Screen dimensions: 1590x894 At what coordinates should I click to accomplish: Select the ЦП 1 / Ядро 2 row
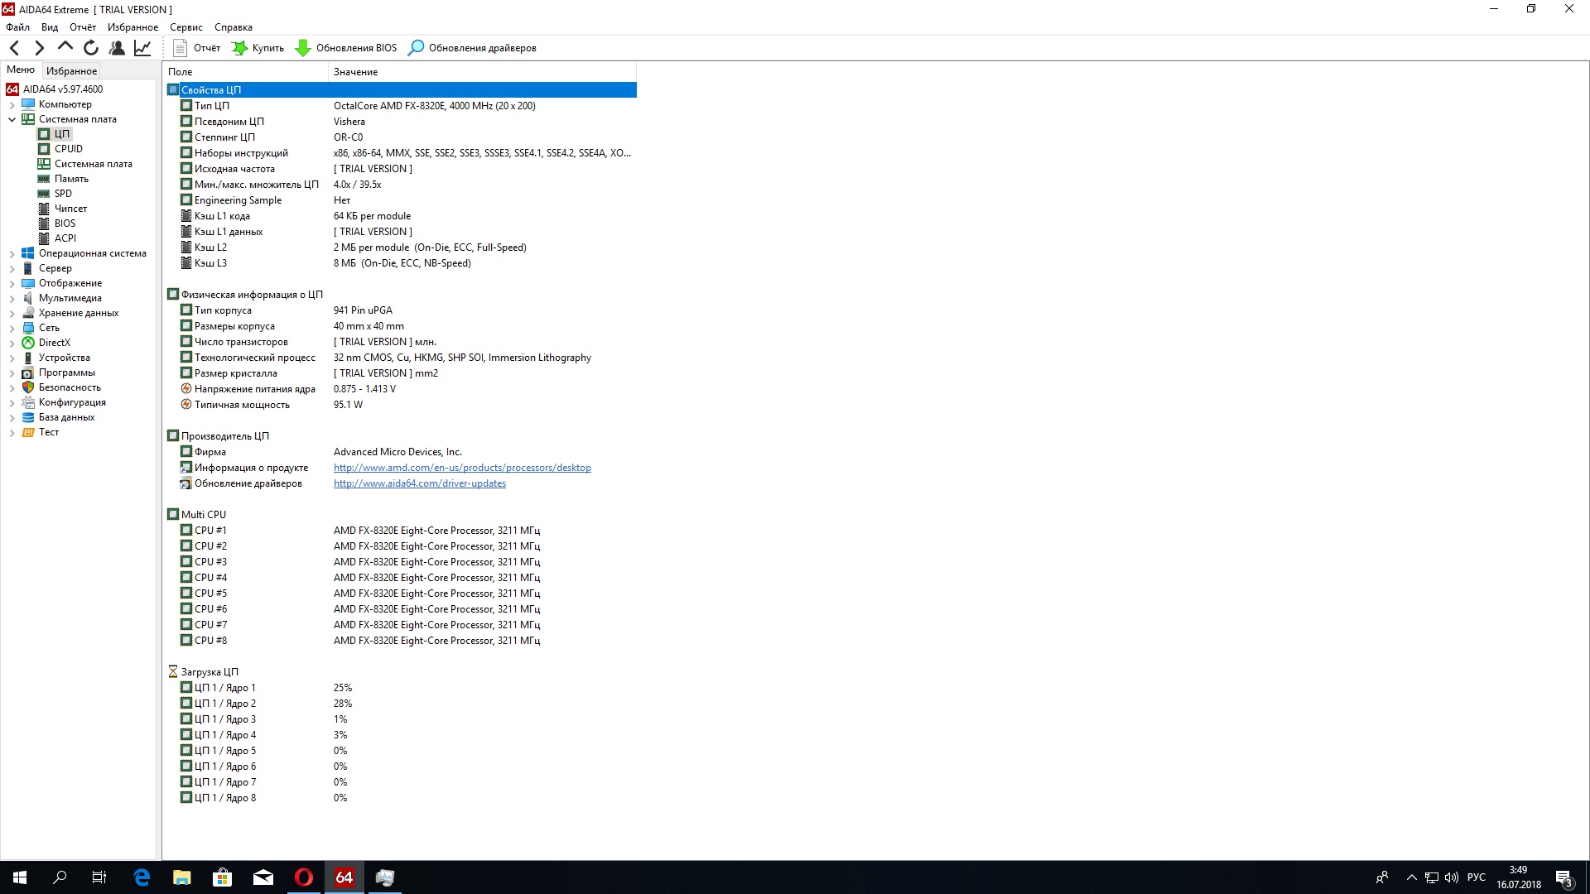[x=401, y=704]
